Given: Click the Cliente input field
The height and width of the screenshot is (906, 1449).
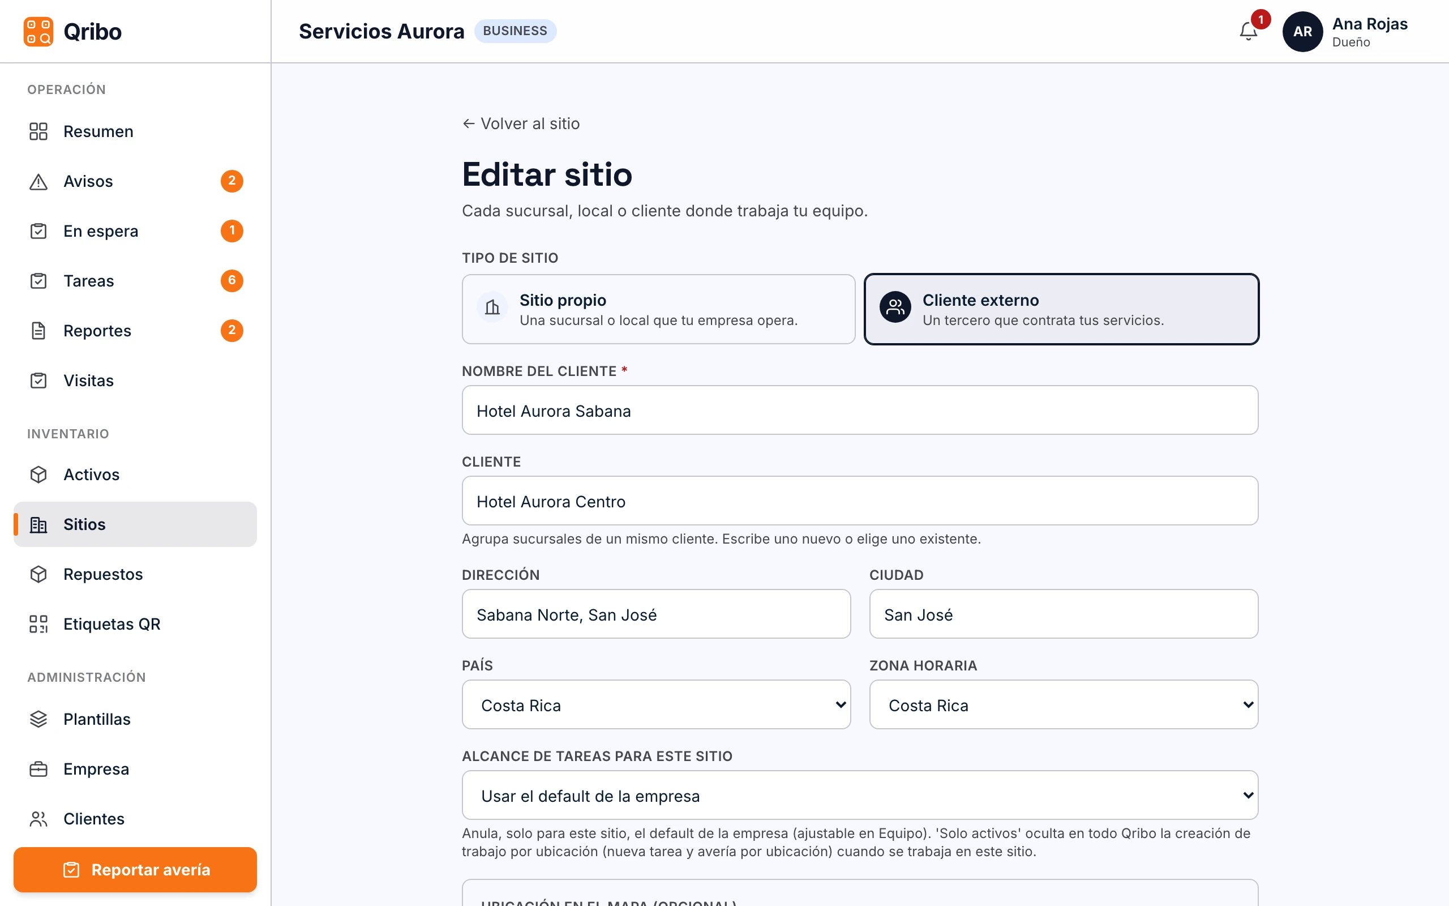Looking at the screenshot, I should 860,501.
